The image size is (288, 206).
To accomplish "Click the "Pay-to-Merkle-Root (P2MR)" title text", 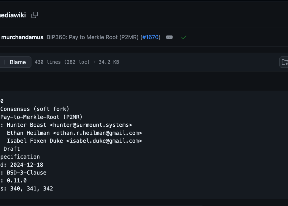I will pyautogui.click(x=41, y=117).
